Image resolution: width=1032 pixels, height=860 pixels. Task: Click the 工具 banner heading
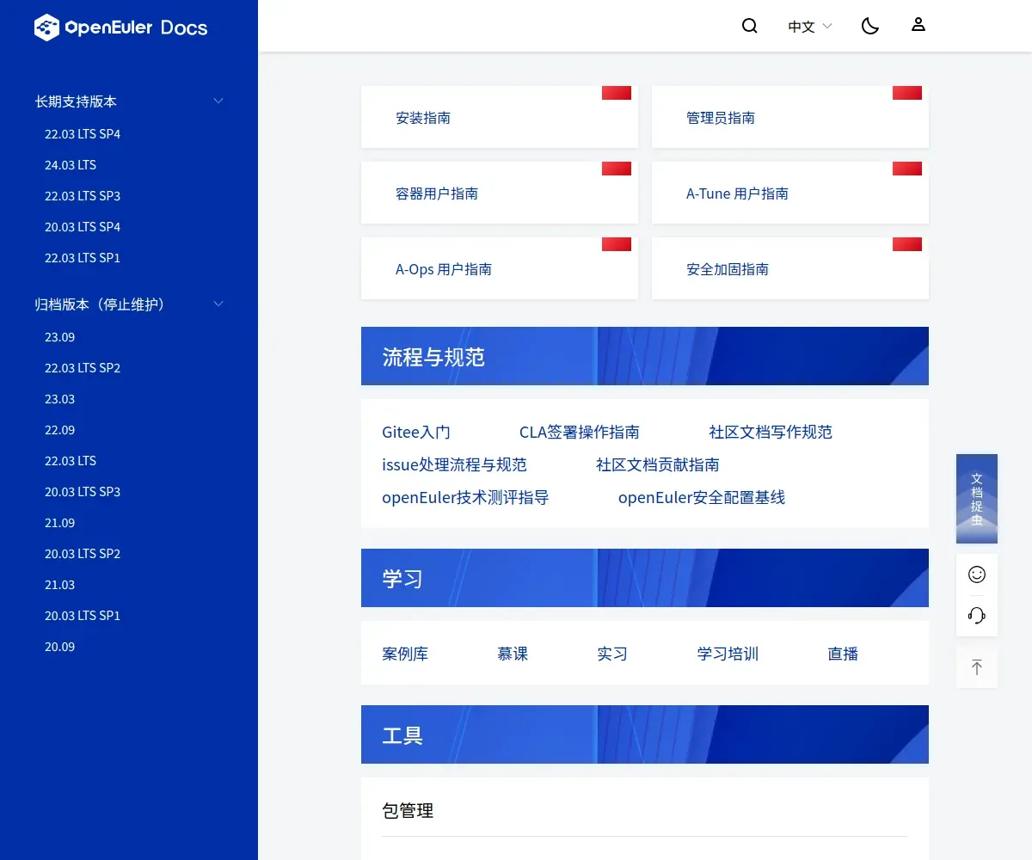click(x=402, y=735)
